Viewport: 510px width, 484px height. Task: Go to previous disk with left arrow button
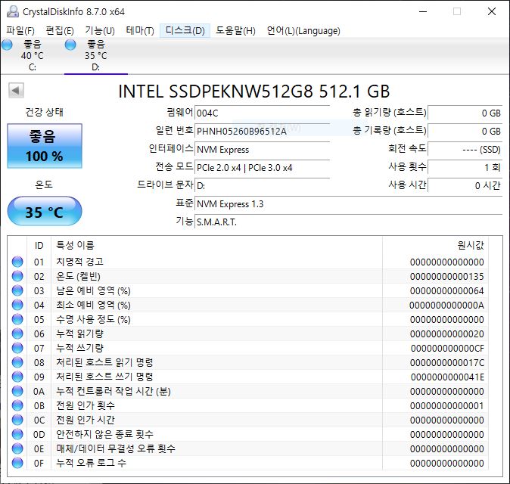(16, 90)
